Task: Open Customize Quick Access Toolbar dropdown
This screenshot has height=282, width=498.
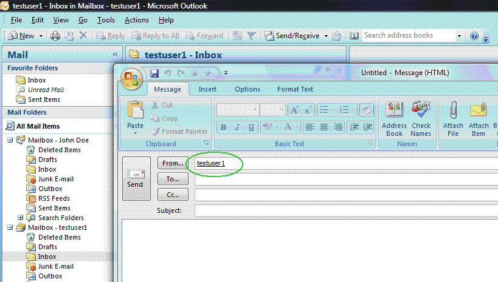Action: click(226, 73)
